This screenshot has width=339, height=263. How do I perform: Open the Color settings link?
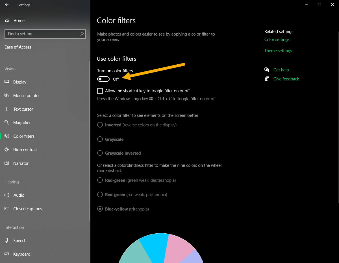pyautogui.click(x=277, y=40)
